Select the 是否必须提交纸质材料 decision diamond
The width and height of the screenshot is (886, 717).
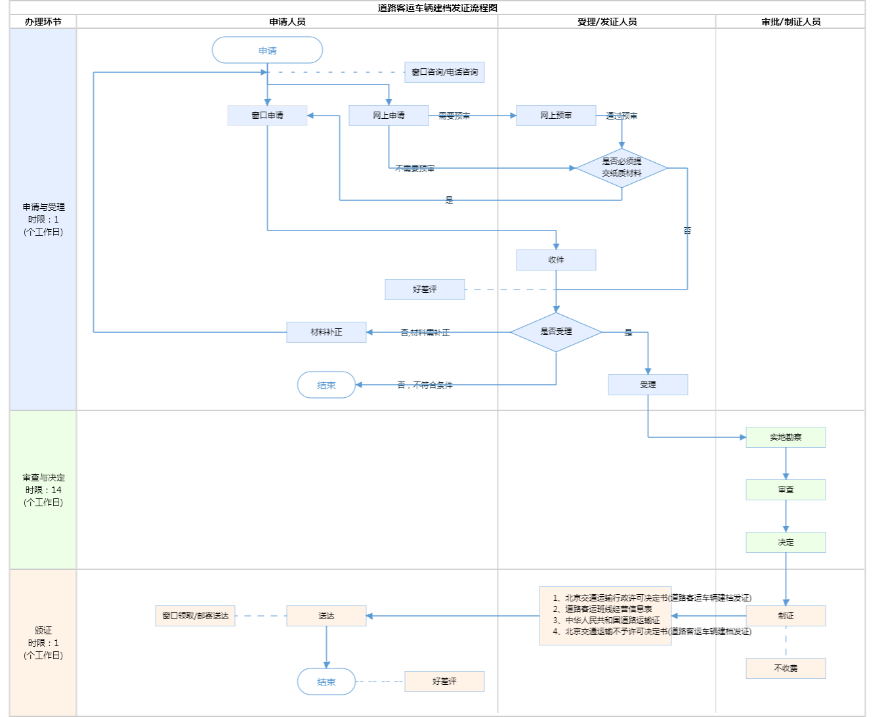click(622, 168)
